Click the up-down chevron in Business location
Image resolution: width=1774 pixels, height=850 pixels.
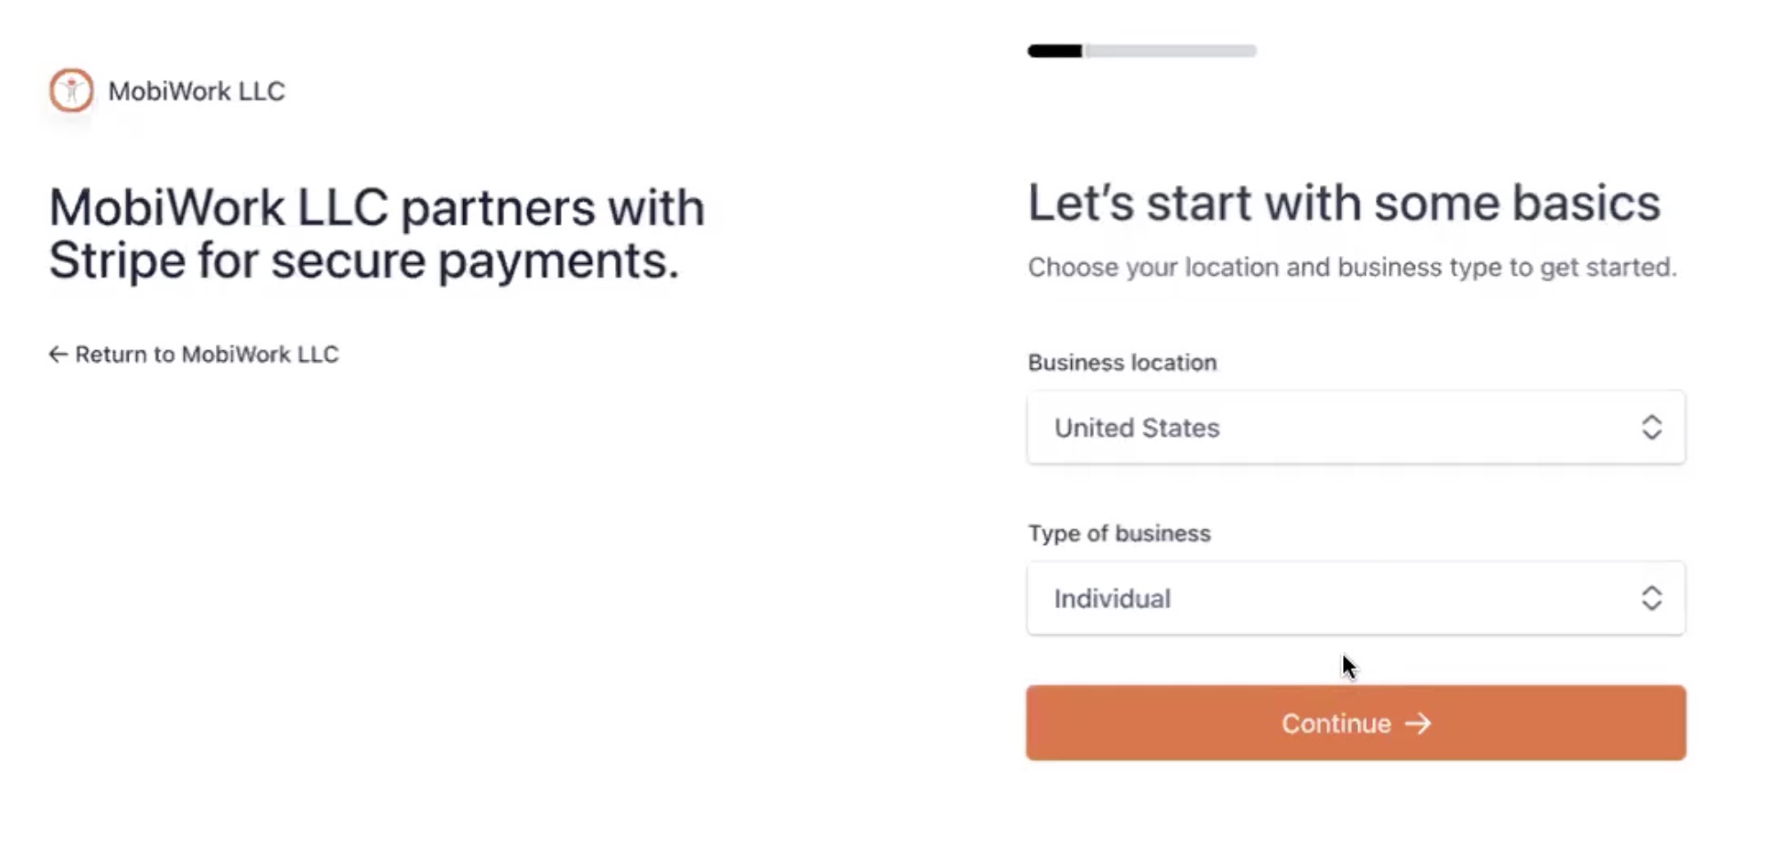pos(1651,428)
